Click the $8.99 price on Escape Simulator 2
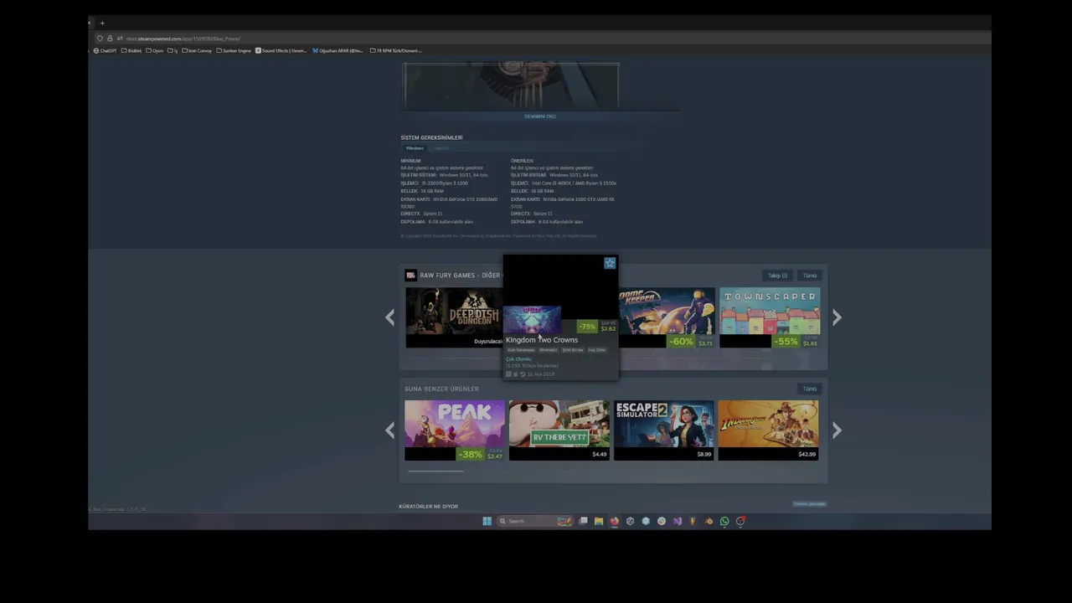 704,455
